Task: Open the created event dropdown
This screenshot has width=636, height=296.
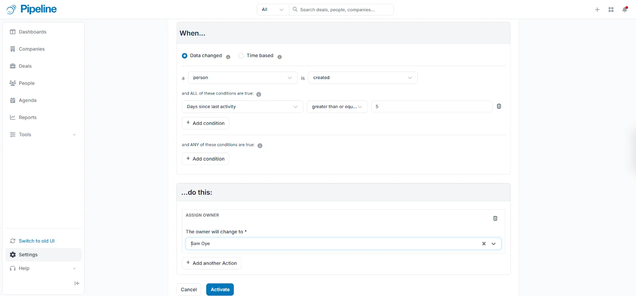Action: (363, 77)
